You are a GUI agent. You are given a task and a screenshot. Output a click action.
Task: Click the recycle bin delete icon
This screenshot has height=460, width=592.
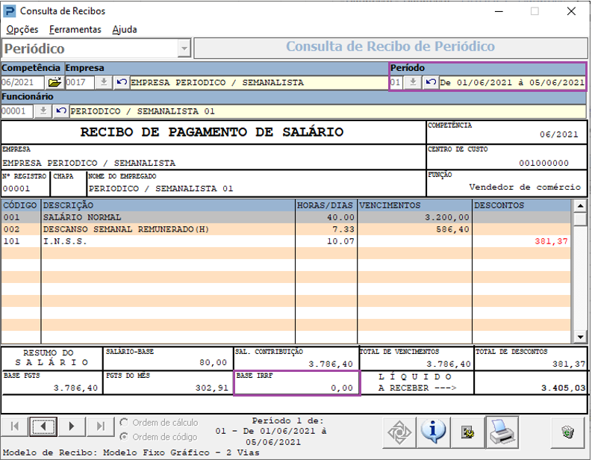point(567,432)
